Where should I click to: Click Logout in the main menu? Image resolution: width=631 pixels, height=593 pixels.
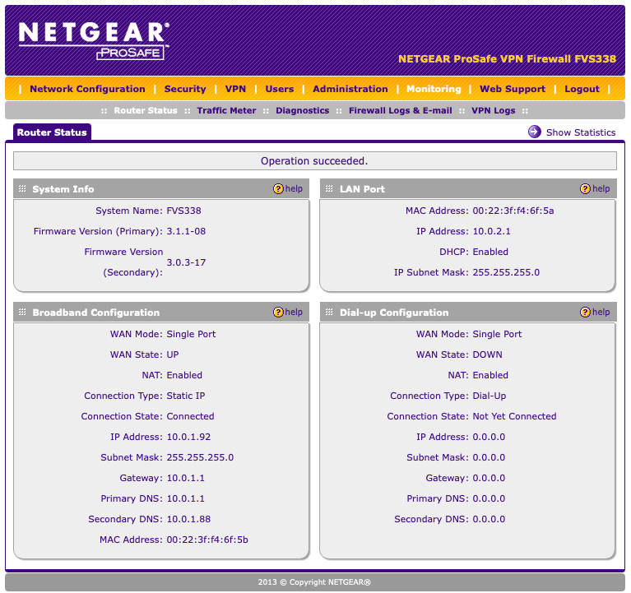coord(582,89)
